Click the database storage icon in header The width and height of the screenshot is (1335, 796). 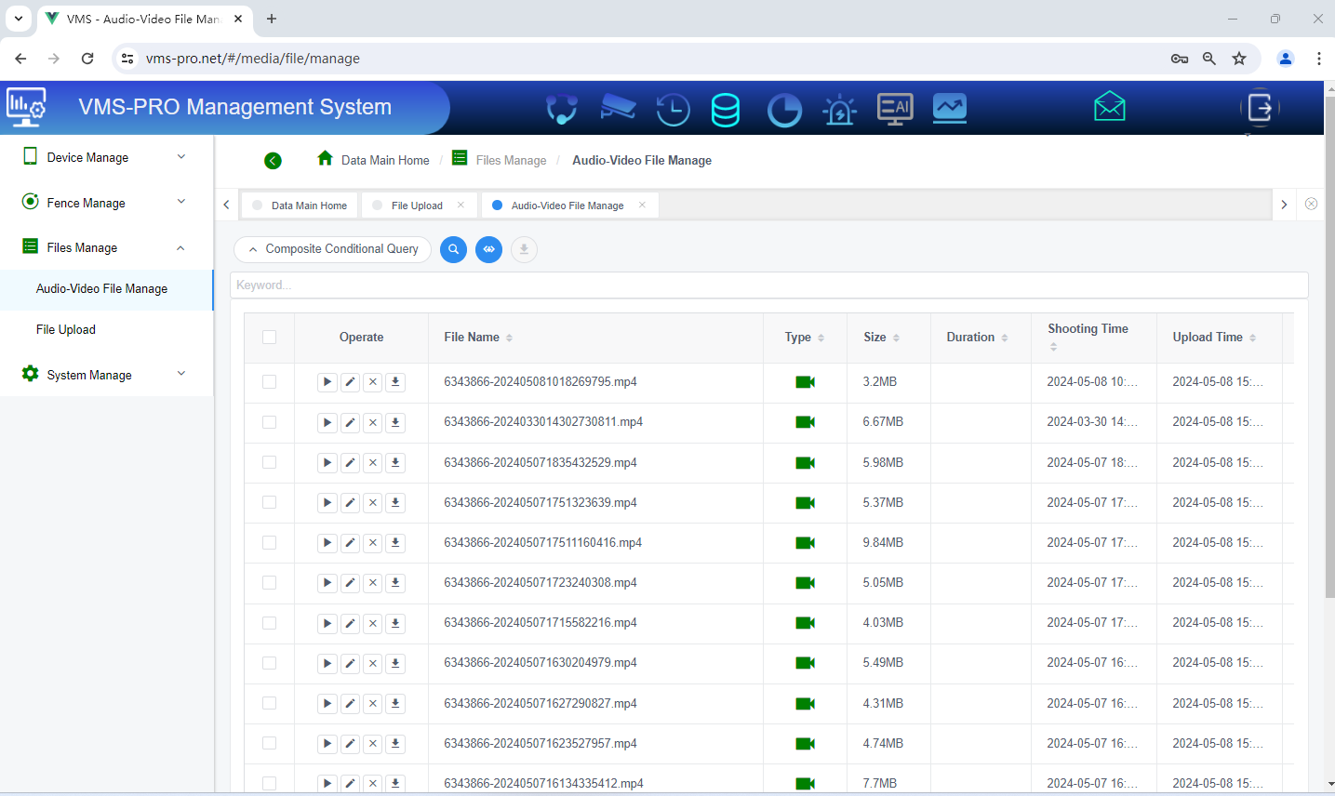pos(726,109)
